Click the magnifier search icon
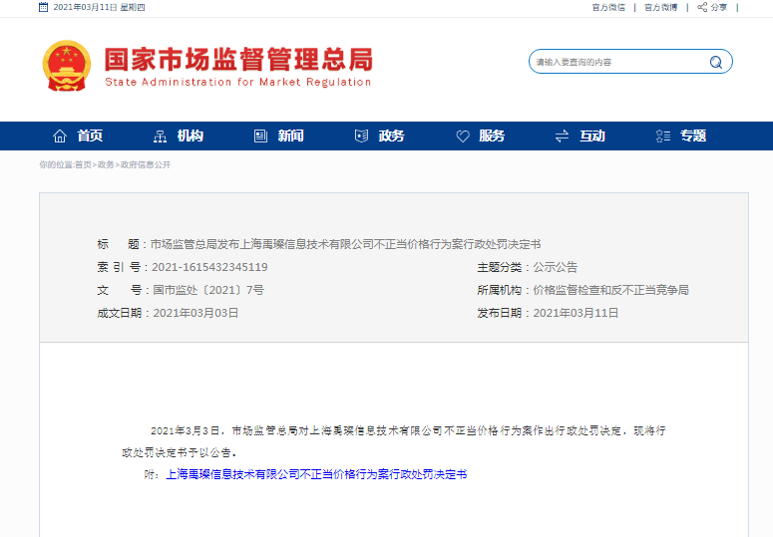773x537 pixels. (x=716, y=62)
